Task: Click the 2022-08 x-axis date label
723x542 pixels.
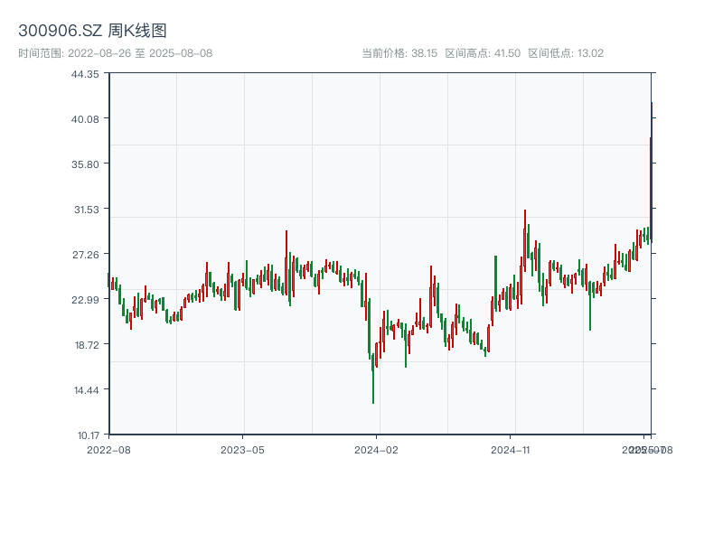Action: 108,449
